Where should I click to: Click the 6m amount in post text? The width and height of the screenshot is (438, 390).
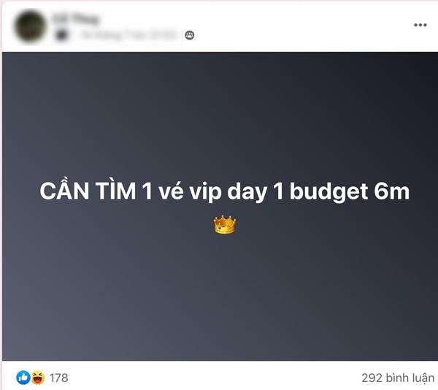pos(391,191)
